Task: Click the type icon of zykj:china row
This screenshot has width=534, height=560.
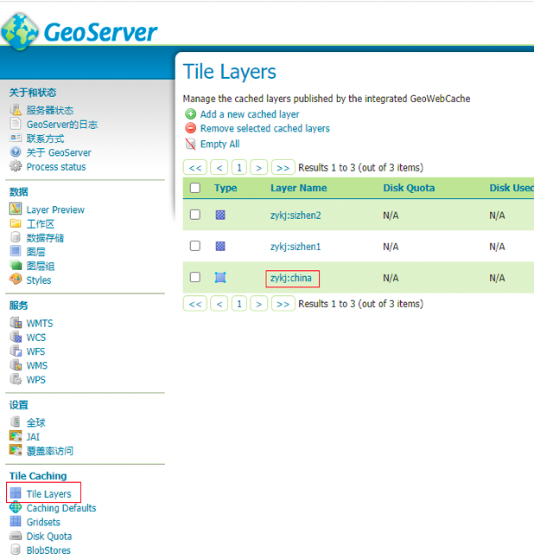Action: [x=220, y=278]
